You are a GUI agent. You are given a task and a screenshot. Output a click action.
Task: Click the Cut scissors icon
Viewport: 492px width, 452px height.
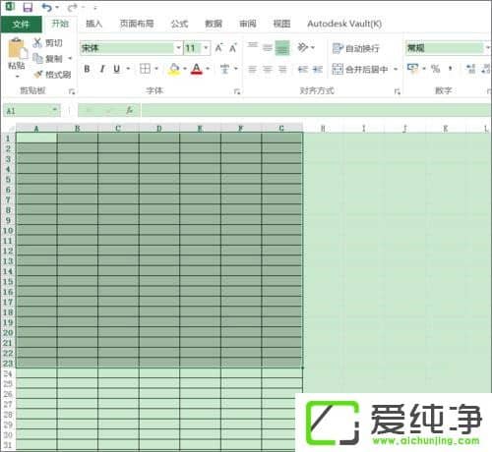click(x=37, y=42)
